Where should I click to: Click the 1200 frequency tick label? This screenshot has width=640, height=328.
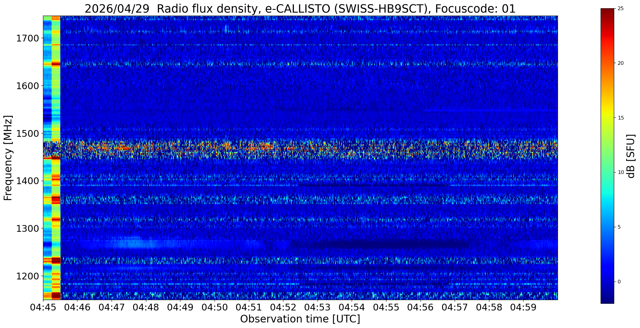[x=27, y=276]
